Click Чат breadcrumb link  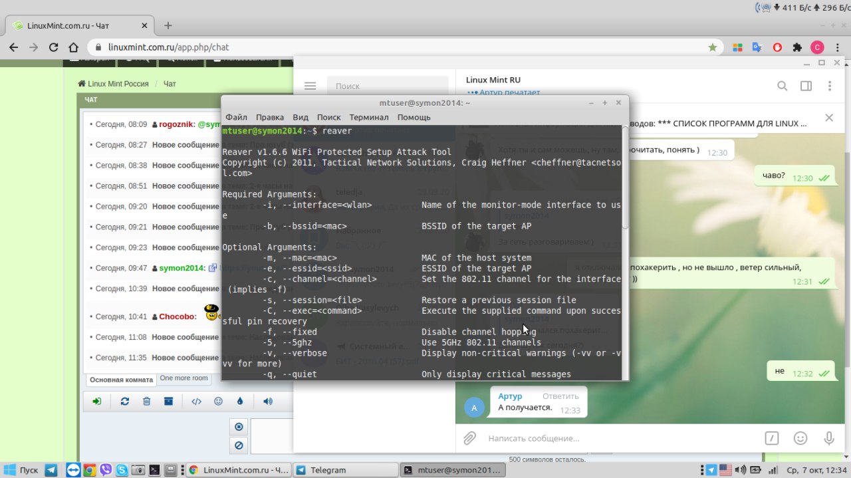pos(170,84)
